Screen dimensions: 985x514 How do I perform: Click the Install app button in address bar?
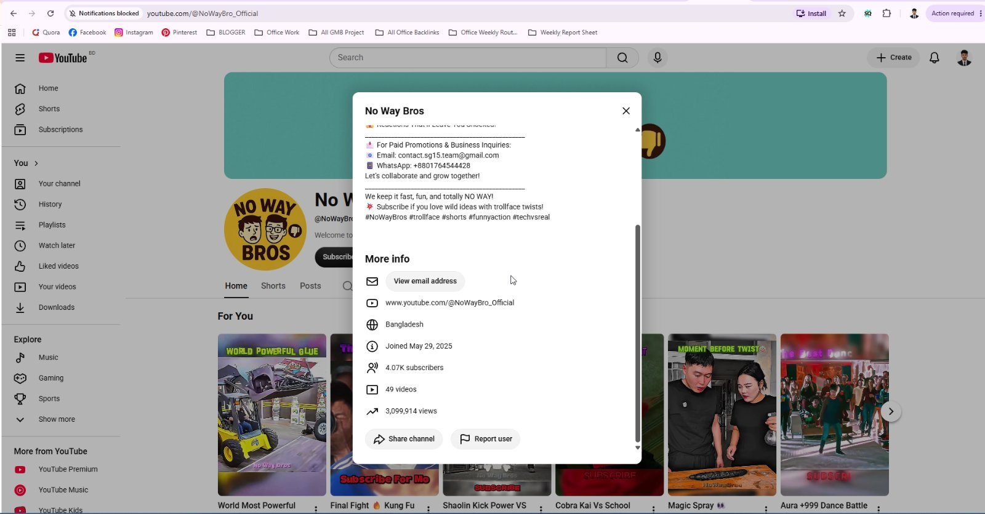pyautogui.click(x=811, y=14)
